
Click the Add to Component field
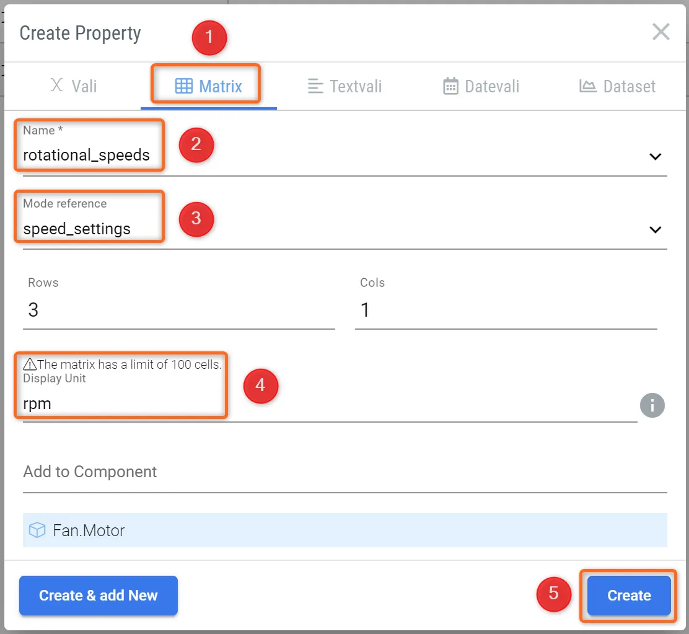pyautogui.click(x=344, y=472)
